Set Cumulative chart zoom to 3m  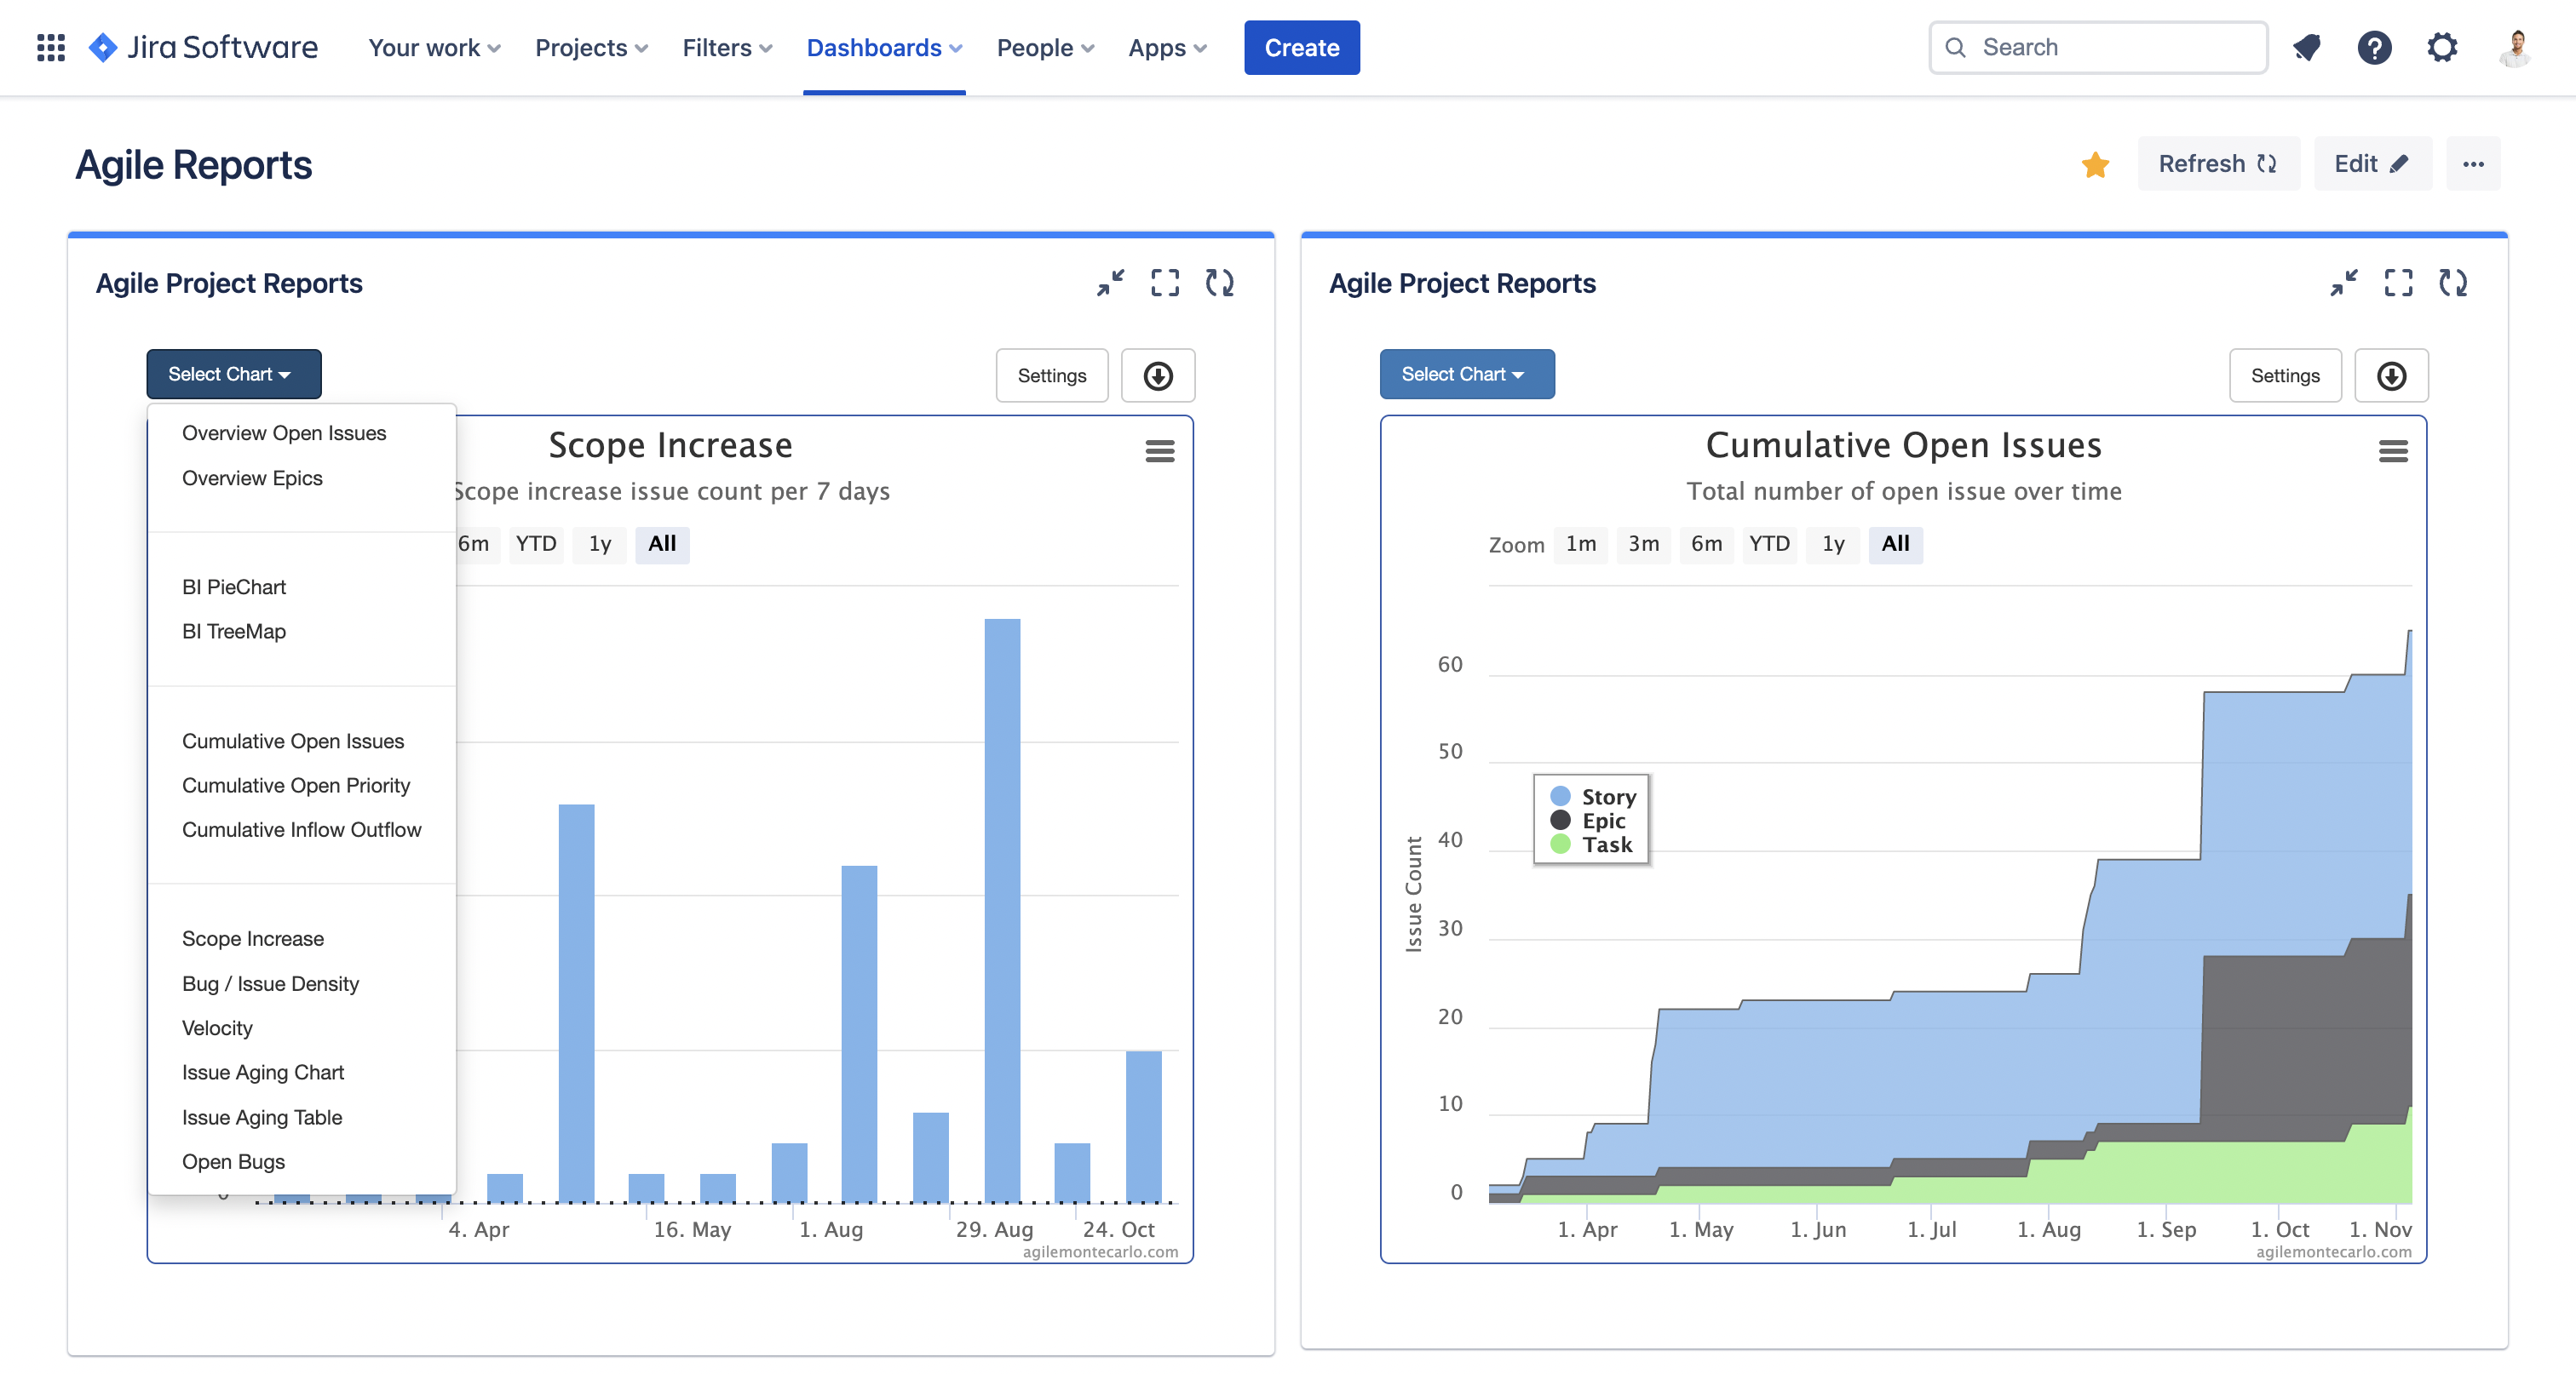[1643, 544]
